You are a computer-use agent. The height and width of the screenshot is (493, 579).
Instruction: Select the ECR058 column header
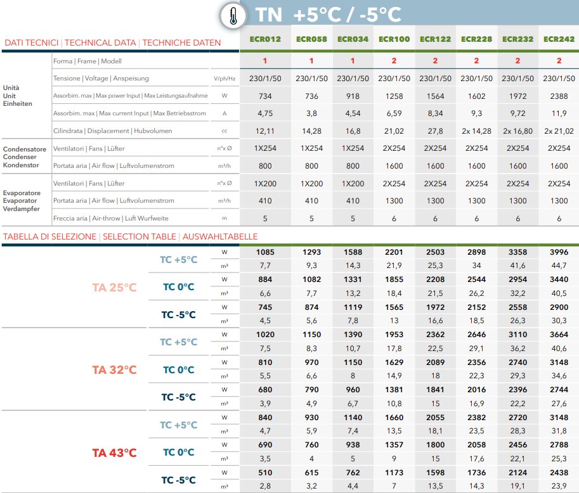(x=311, y=39)
